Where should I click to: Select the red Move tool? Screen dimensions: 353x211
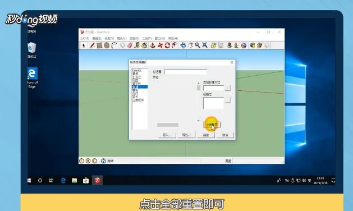pos(160,45)
